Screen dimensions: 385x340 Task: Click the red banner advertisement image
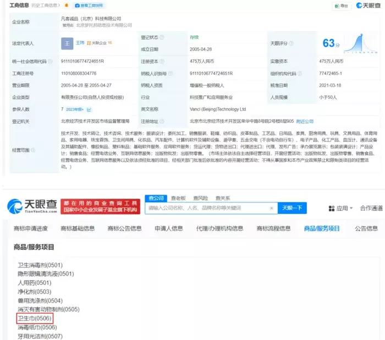[x=100, y=205]
